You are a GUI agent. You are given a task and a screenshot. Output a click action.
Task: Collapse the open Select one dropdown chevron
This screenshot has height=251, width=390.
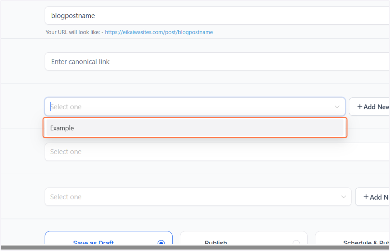[x=337, y=107]
